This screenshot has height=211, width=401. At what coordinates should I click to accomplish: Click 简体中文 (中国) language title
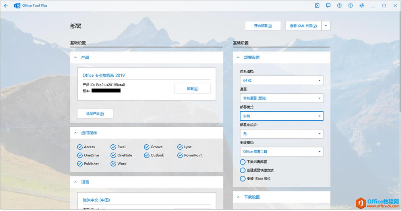[96, 200]
